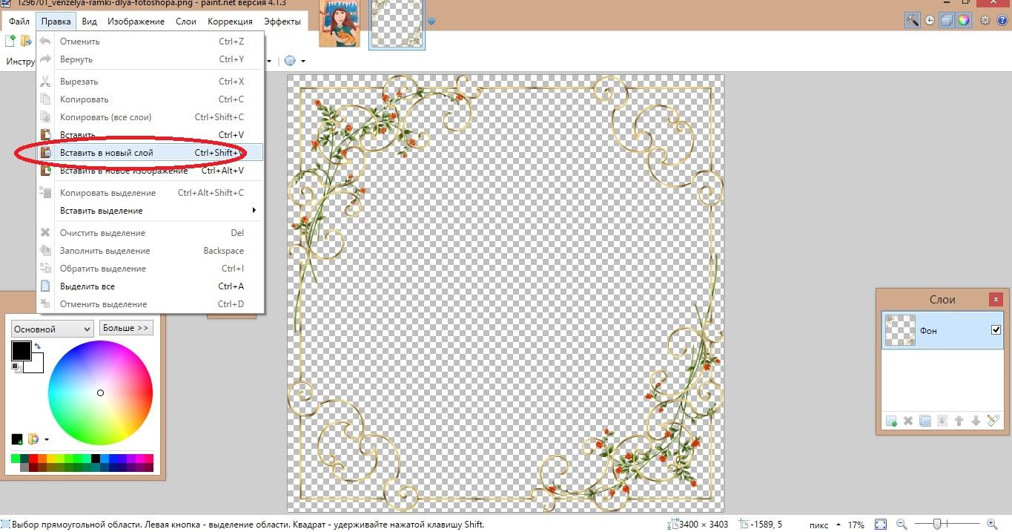This screenshot has height=532, width=1012.
Task: Click the selection clipping mode icon in toolbar
Action: [x=290, y=61]
